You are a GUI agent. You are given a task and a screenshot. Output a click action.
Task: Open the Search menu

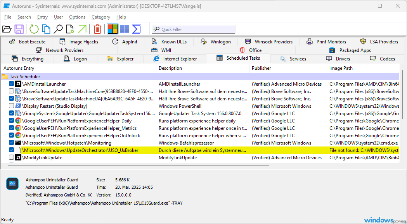pyautogui.click(x=24, y=17)
